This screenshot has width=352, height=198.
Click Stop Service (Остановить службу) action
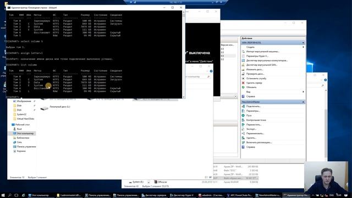tap(256, 78)
